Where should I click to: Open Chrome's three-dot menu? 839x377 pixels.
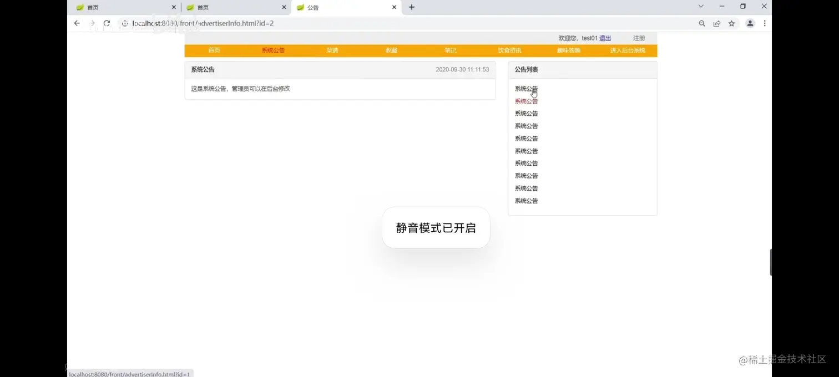[765, 23]
